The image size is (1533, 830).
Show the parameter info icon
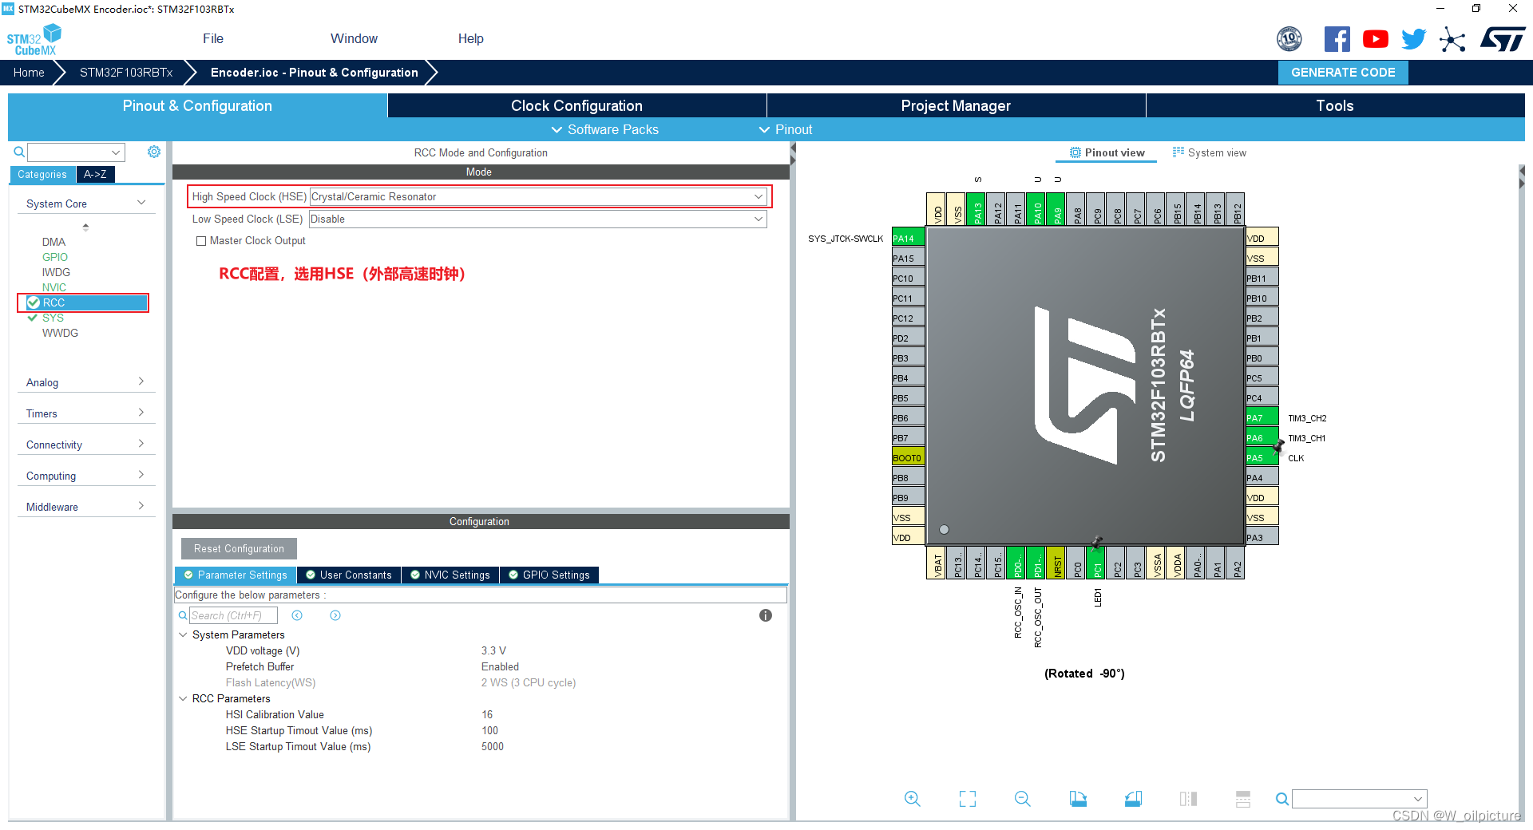(766, 615)
